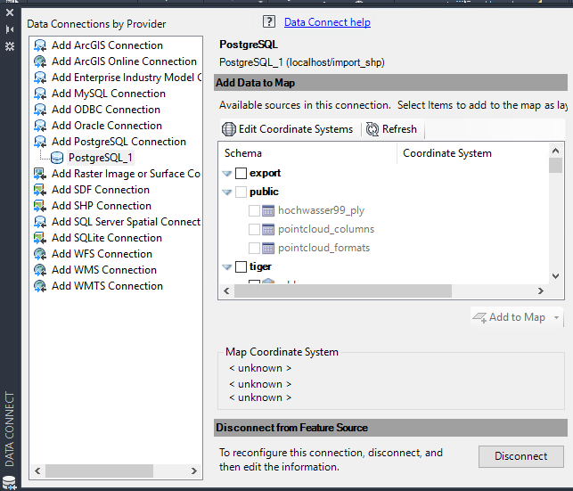
Task: Click the palette auto-hide icon below close
Action: point(10,29)
